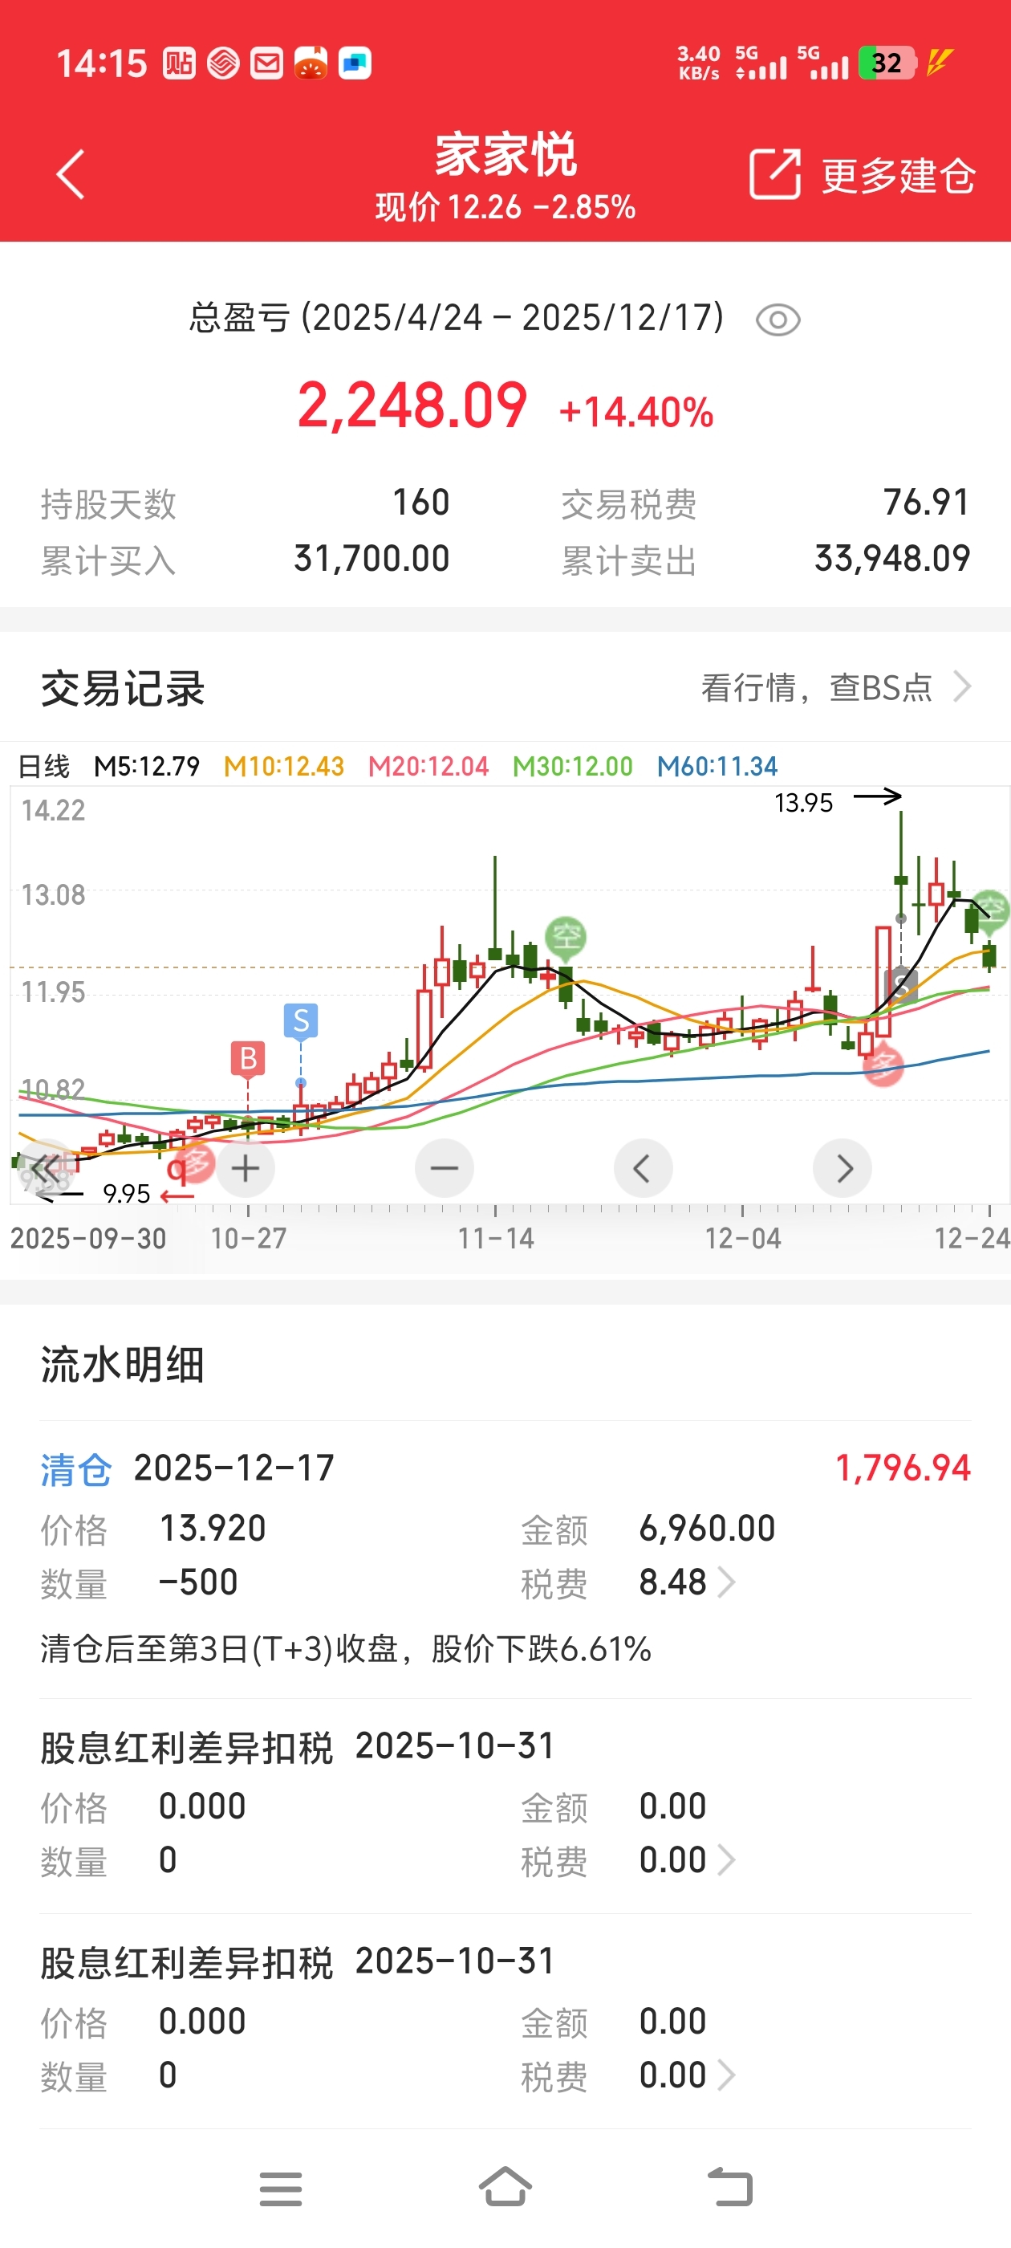
Task: Tap 持股天数 value 160
Action: pos(420,503)
